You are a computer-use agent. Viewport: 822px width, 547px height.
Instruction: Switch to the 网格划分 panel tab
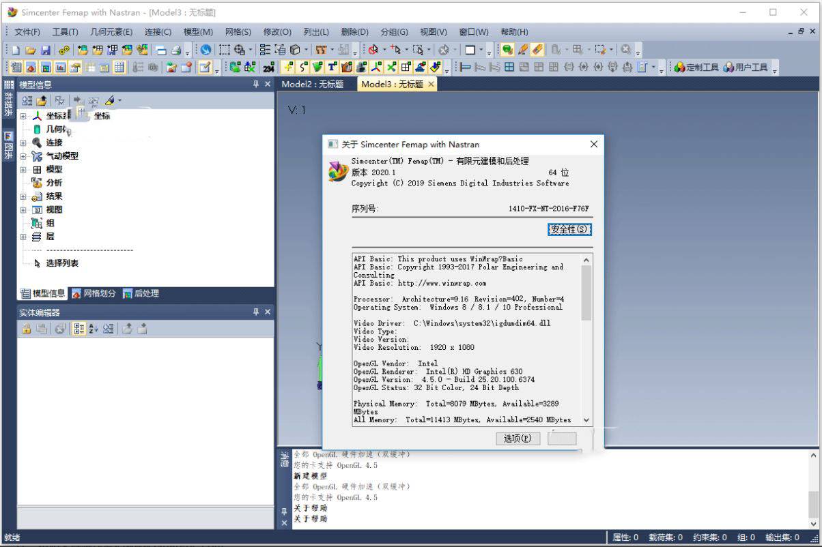94,293
